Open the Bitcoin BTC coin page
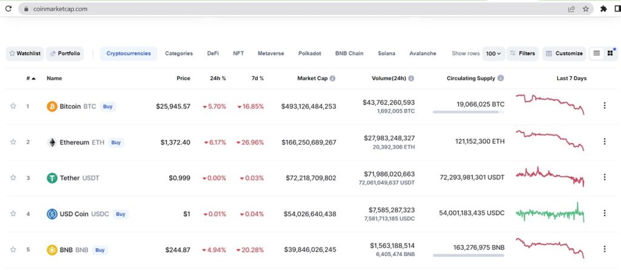Screen dimensions: 621x270 point(78,107)
